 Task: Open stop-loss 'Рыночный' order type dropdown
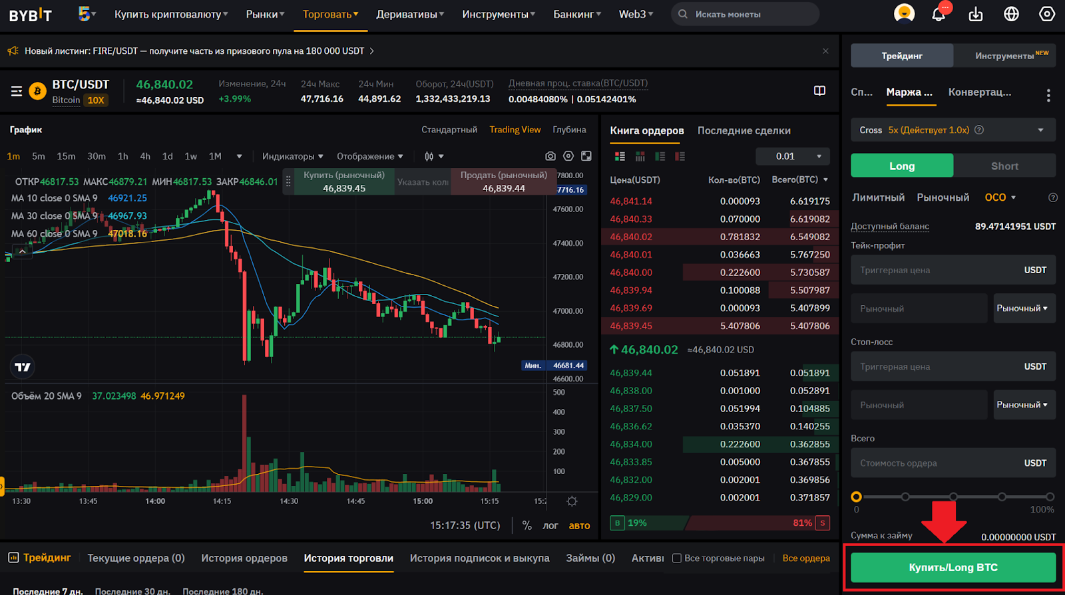1024,405
